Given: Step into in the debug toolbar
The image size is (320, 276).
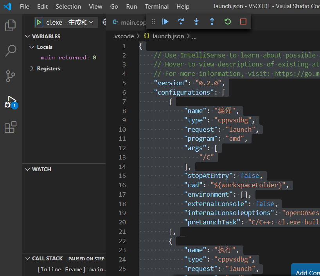Looking at the screenshot, I should click(x=196, y=22).
